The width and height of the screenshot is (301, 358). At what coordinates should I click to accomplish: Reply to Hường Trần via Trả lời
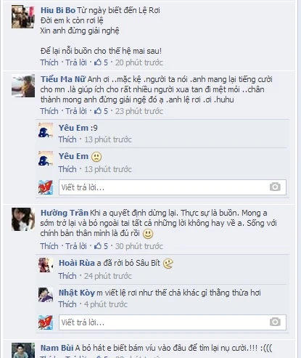point(76,246)
